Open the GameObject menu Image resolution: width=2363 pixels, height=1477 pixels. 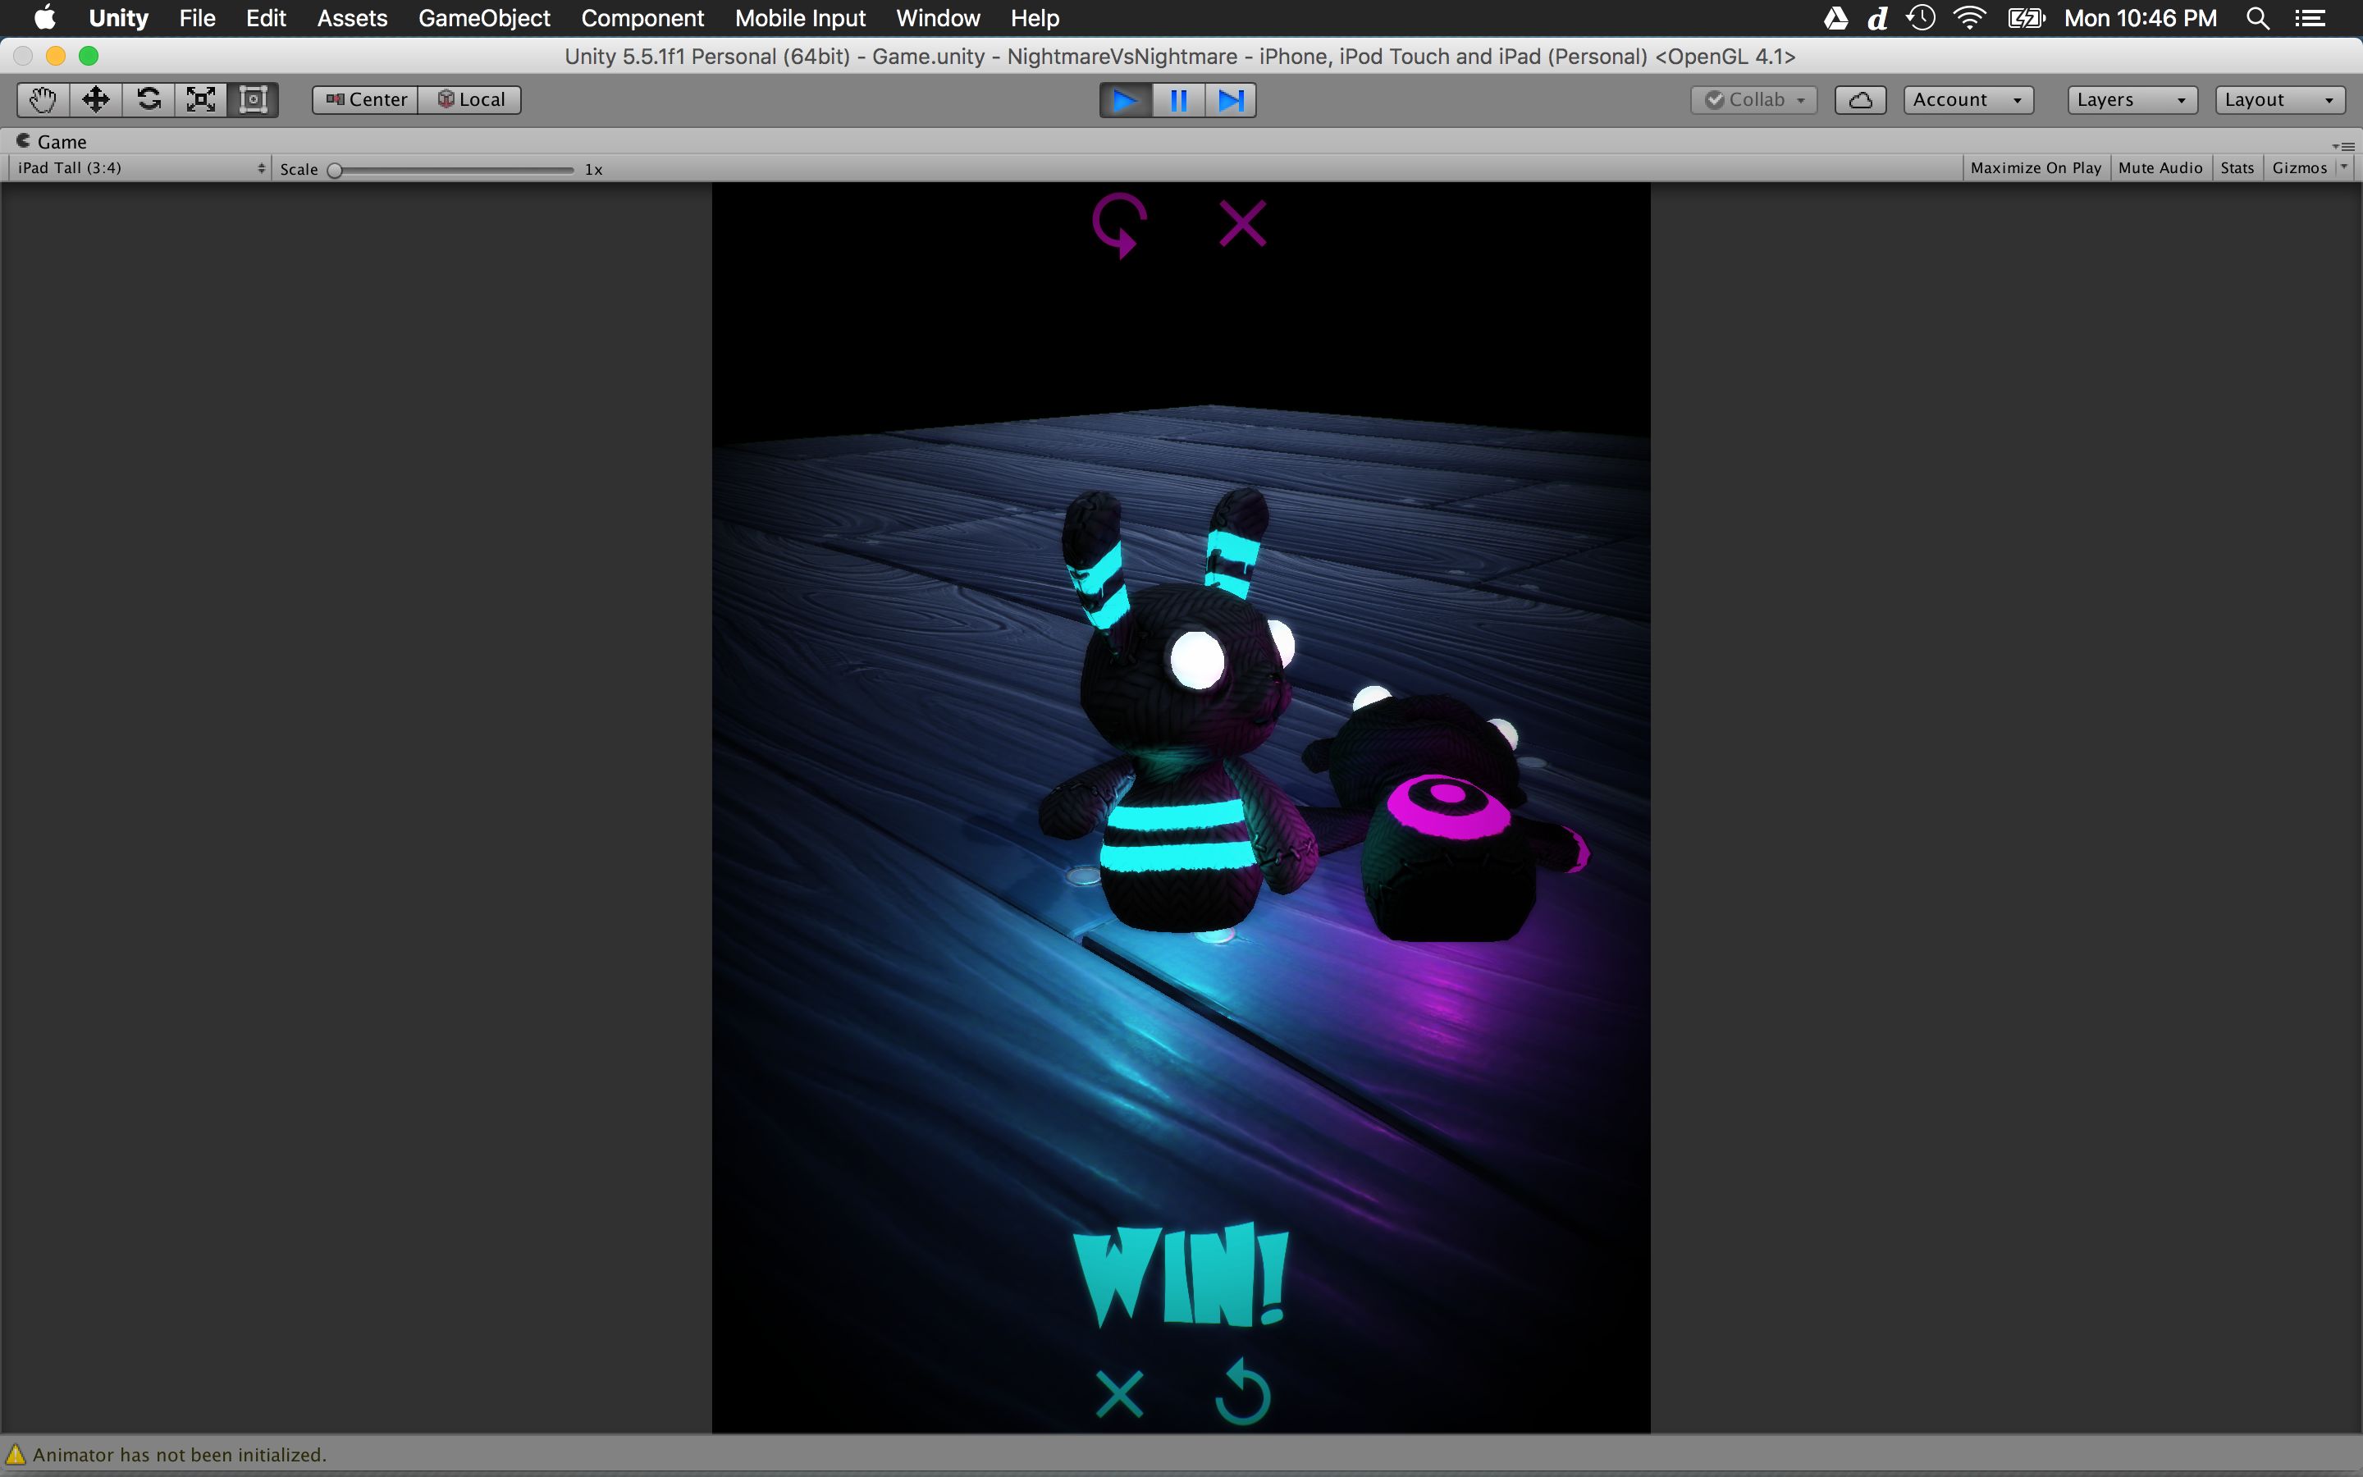pos(483,19)
